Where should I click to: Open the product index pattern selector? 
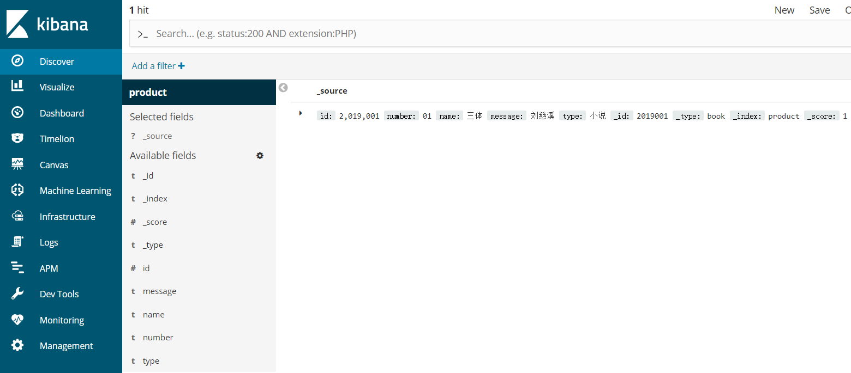coord(199,92)
